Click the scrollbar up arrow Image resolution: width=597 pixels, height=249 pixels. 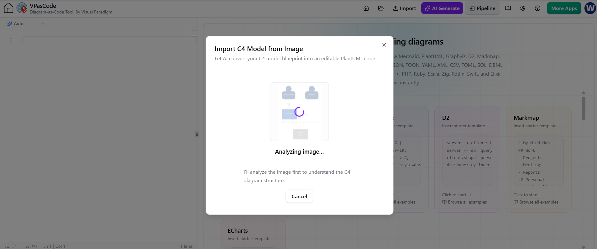click(584, 93)
